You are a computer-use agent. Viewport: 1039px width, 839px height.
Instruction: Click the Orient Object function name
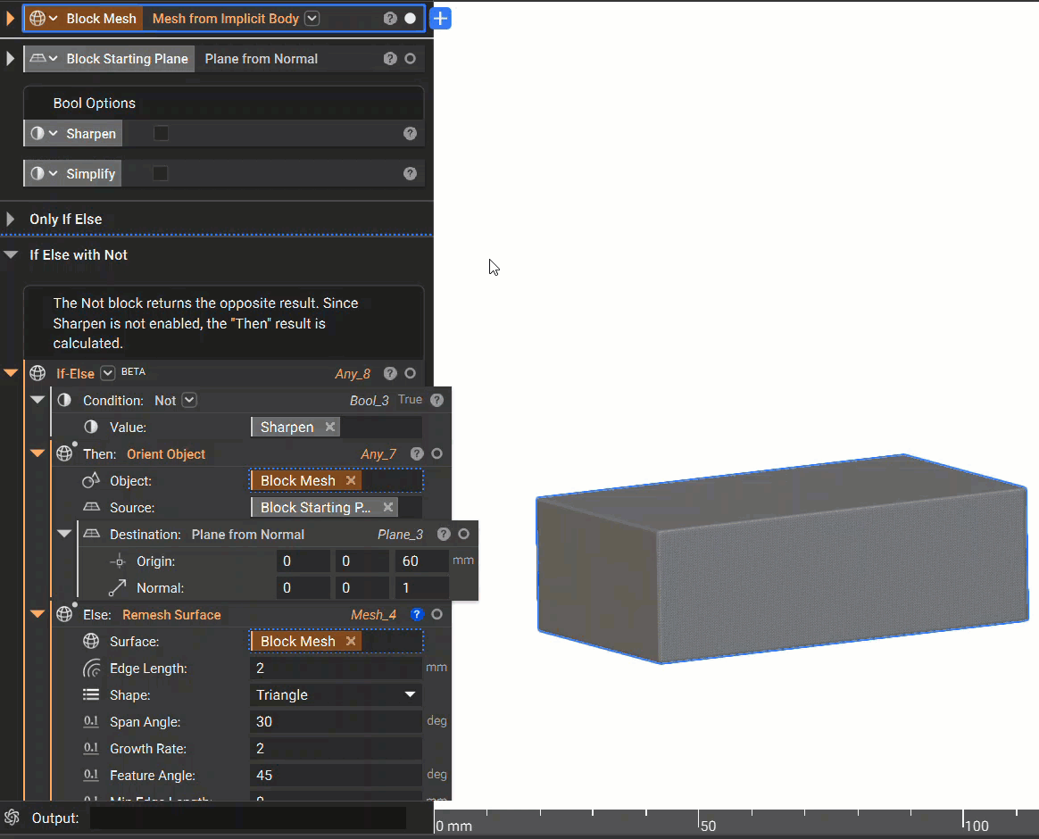click(166, 454)
